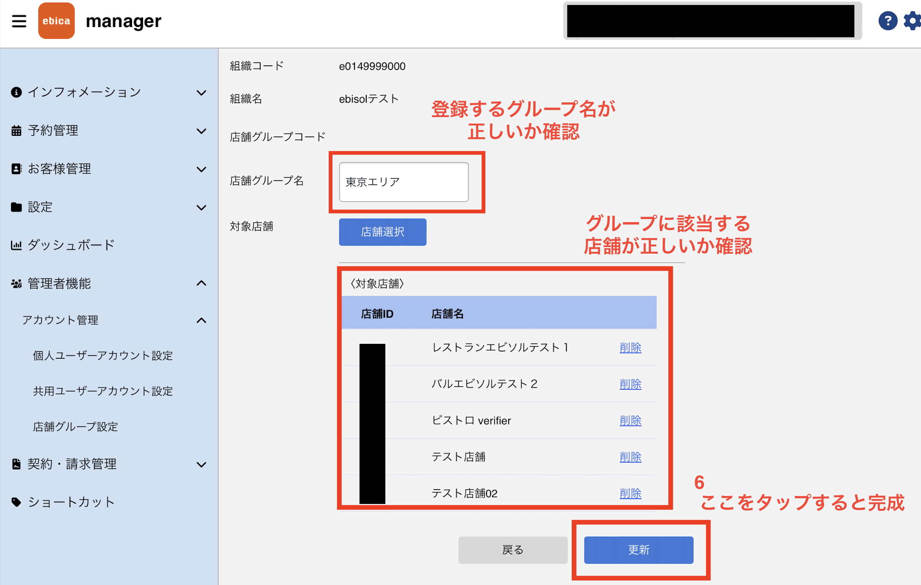
Task: Delete バルエビソルテスト 2 via 削除
Action: 630,384
